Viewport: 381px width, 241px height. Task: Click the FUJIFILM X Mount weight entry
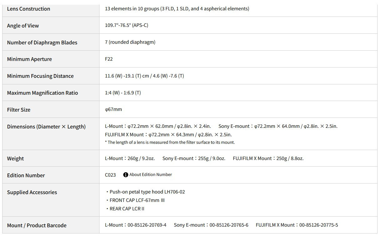pyautogui.click(x=268, y=158)
